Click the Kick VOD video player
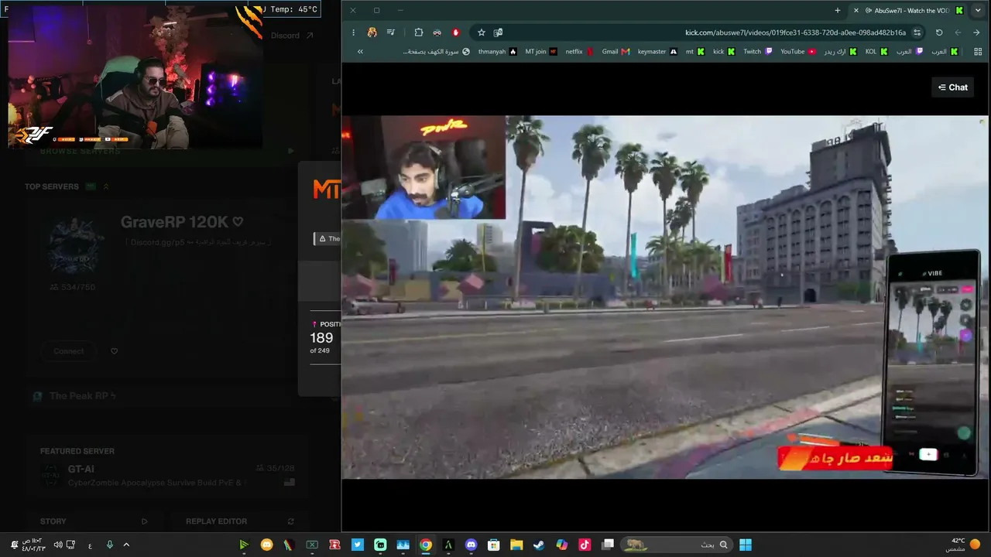Screen dimensions: 991x557 tap(664, 297)
